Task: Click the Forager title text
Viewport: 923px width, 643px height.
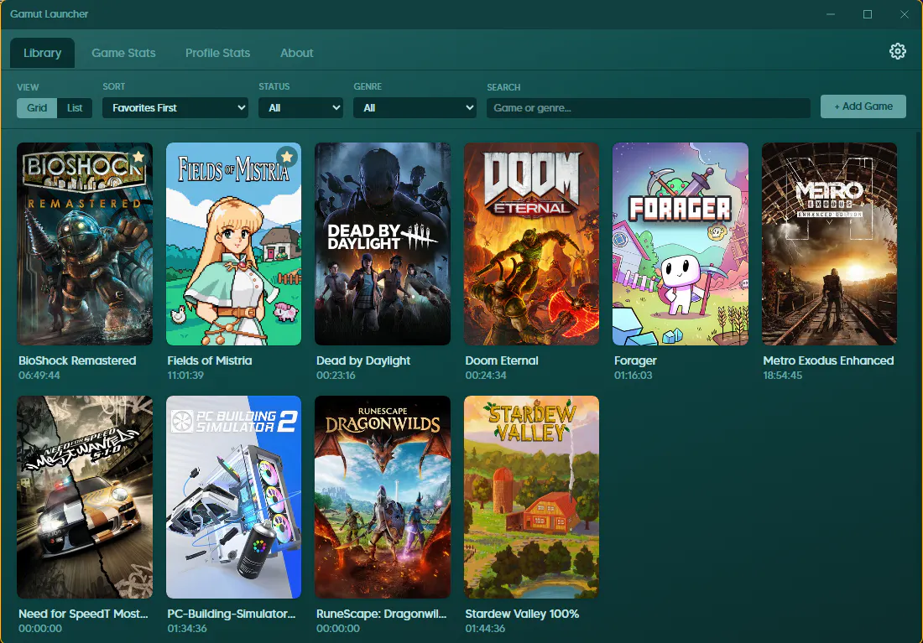Action: tap(635, 360)
